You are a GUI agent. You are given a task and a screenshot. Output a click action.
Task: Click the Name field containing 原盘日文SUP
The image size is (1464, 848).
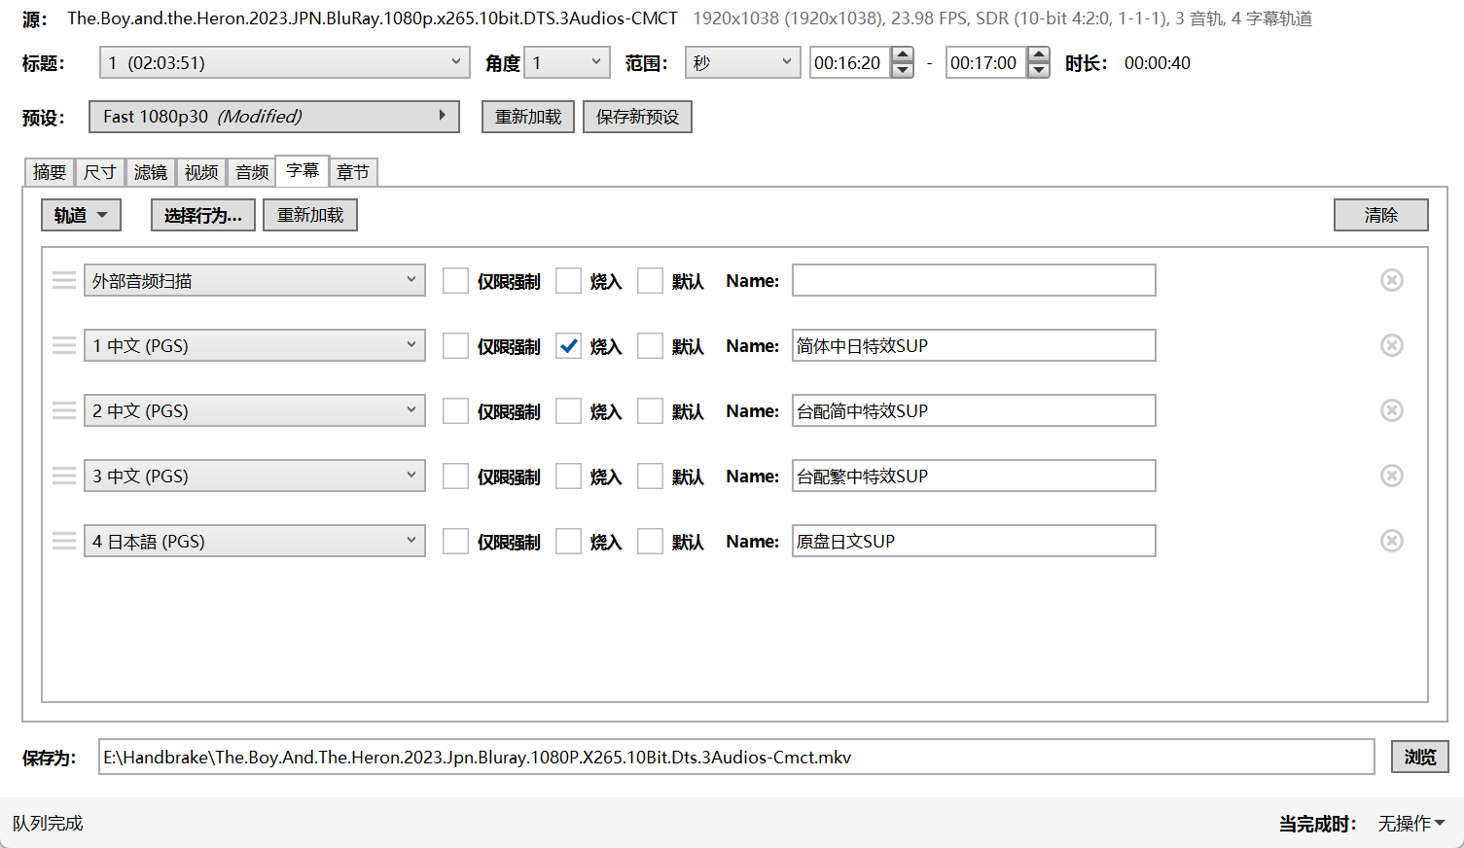click(x=973, y=541)
